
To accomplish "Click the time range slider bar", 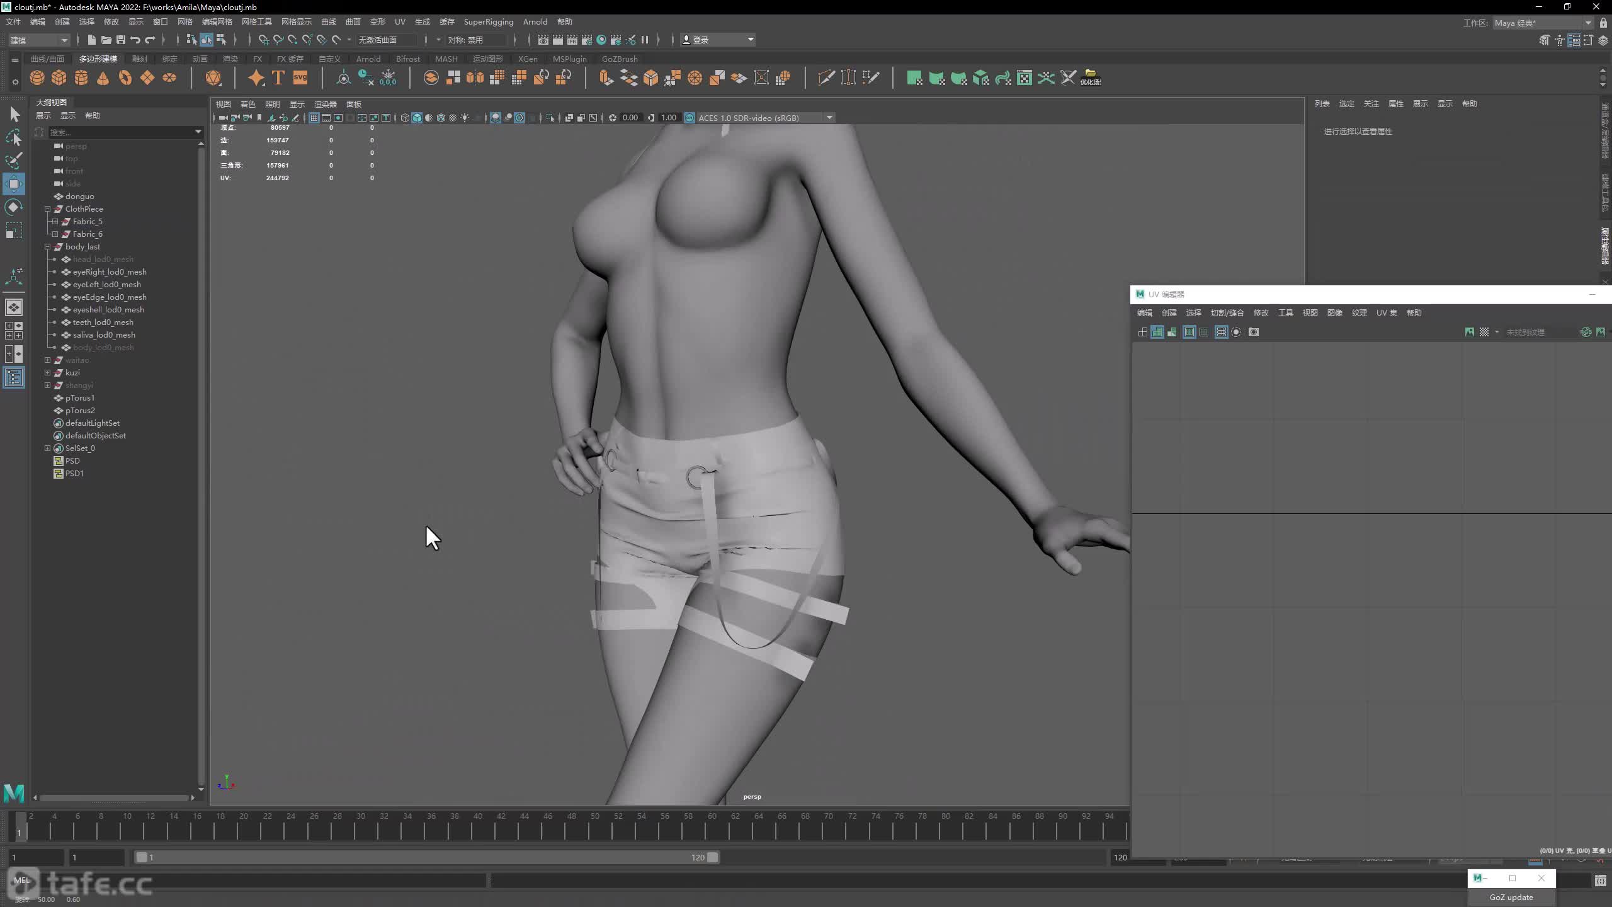I will (x=427, y=857).
